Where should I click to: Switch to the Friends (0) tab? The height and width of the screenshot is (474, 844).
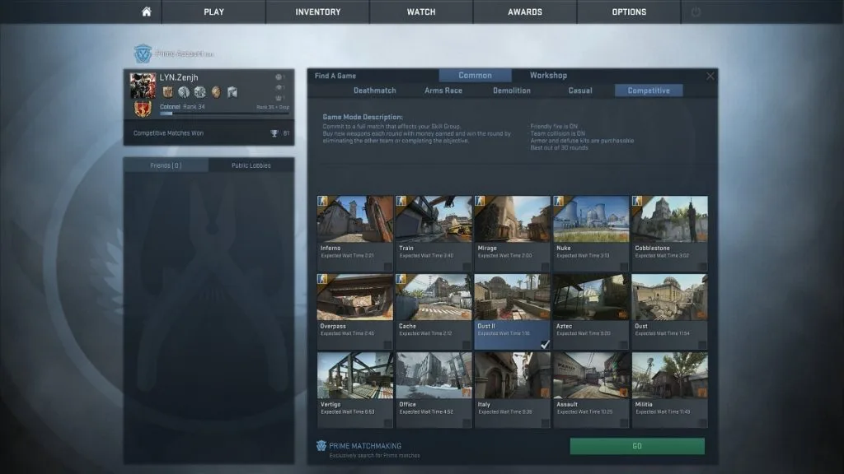tap(166, 165)
